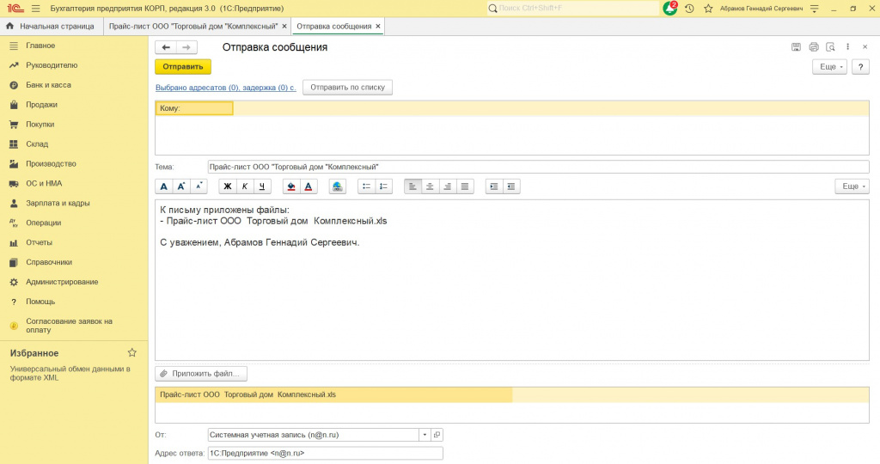Open Справочники section
This screenshot has width=880, height=464.
[49, 262]
